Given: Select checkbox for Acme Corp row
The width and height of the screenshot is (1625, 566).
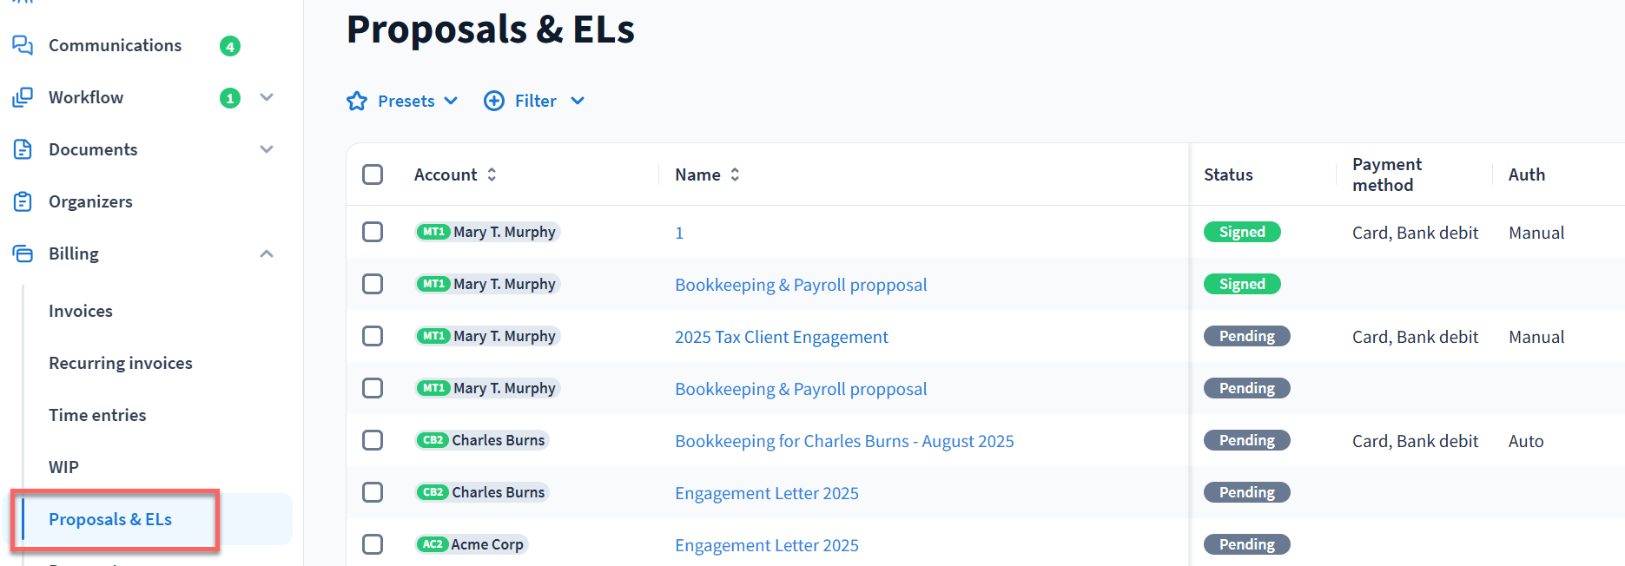Looking at the screenshot, I should (x=373, y=544).
